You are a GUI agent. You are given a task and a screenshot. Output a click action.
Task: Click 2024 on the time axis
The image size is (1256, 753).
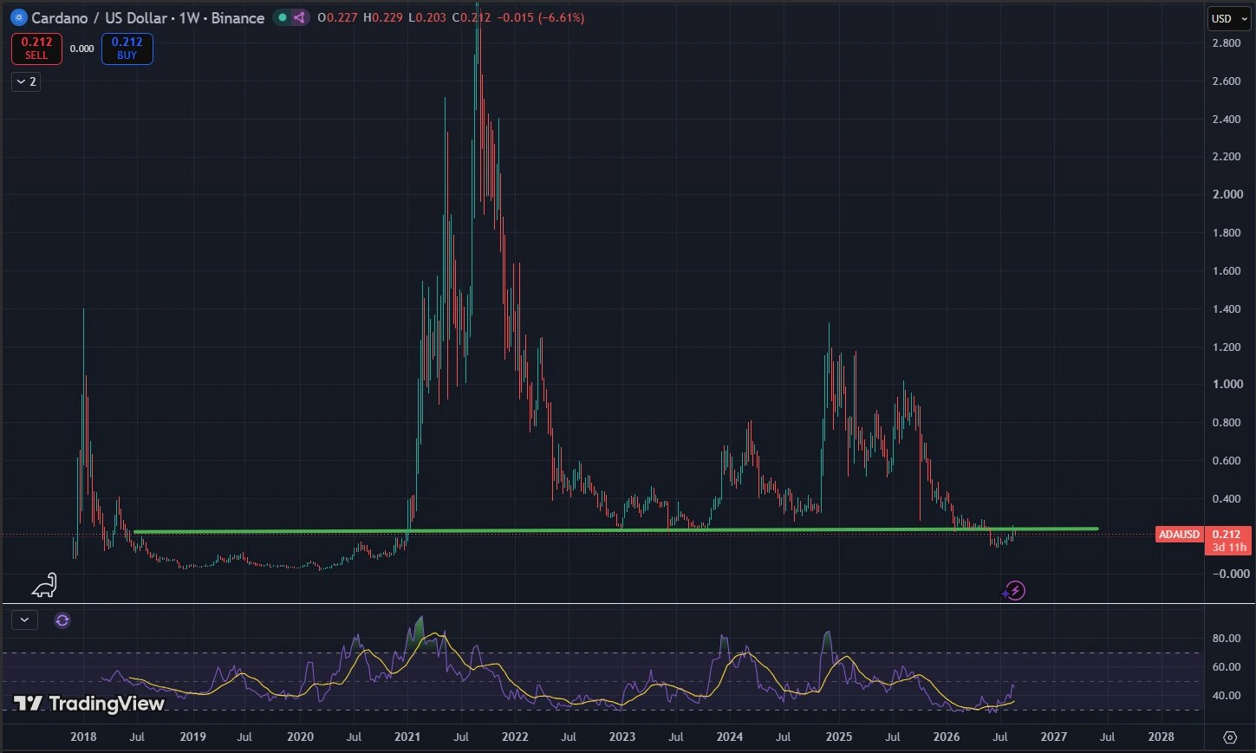tap(730, 737)
